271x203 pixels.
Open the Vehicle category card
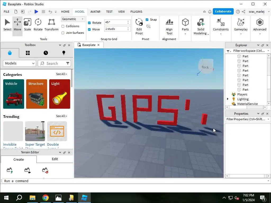click(x=13, y=94)
